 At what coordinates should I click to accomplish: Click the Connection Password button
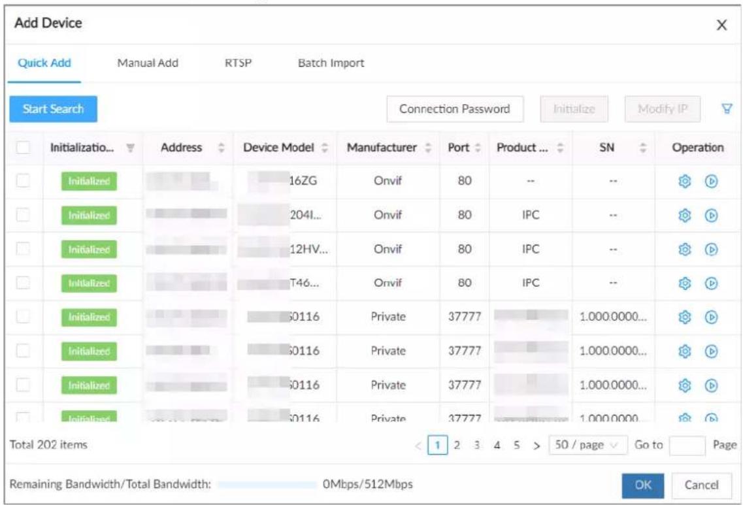(x=455, y=109)
